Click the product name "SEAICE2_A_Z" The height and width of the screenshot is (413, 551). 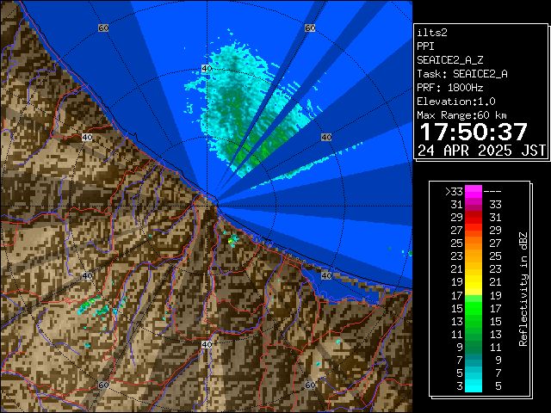coord(449,60)
